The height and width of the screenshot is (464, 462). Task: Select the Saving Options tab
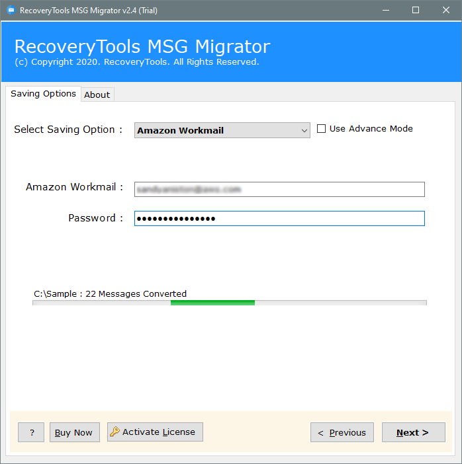(43, 94)
